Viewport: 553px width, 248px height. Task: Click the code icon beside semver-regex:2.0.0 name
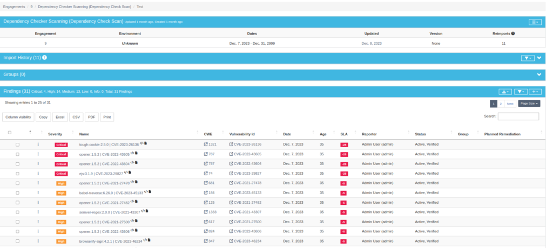point(143,211)
